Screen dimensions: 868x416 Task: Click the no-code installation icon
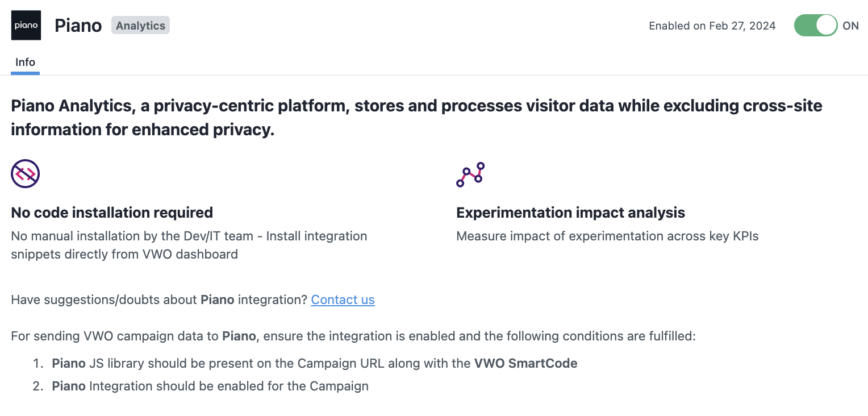[25, 173]
